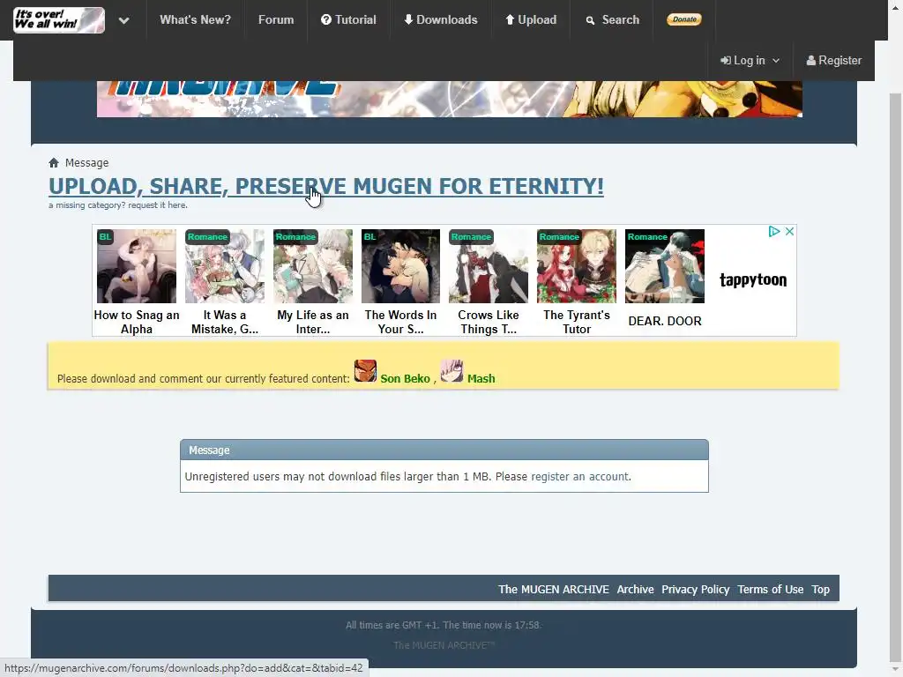Close the ad with the X icon
This screenshot has height=677, width=903.
[x=789, y=232]
